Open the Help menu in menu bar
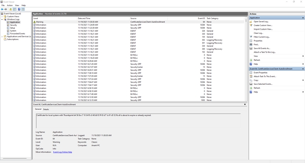 24,5
